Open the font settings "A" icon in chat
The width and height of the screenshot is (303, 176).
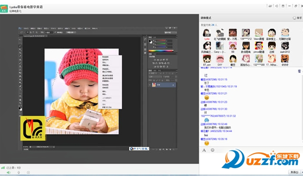coord(204,150)
